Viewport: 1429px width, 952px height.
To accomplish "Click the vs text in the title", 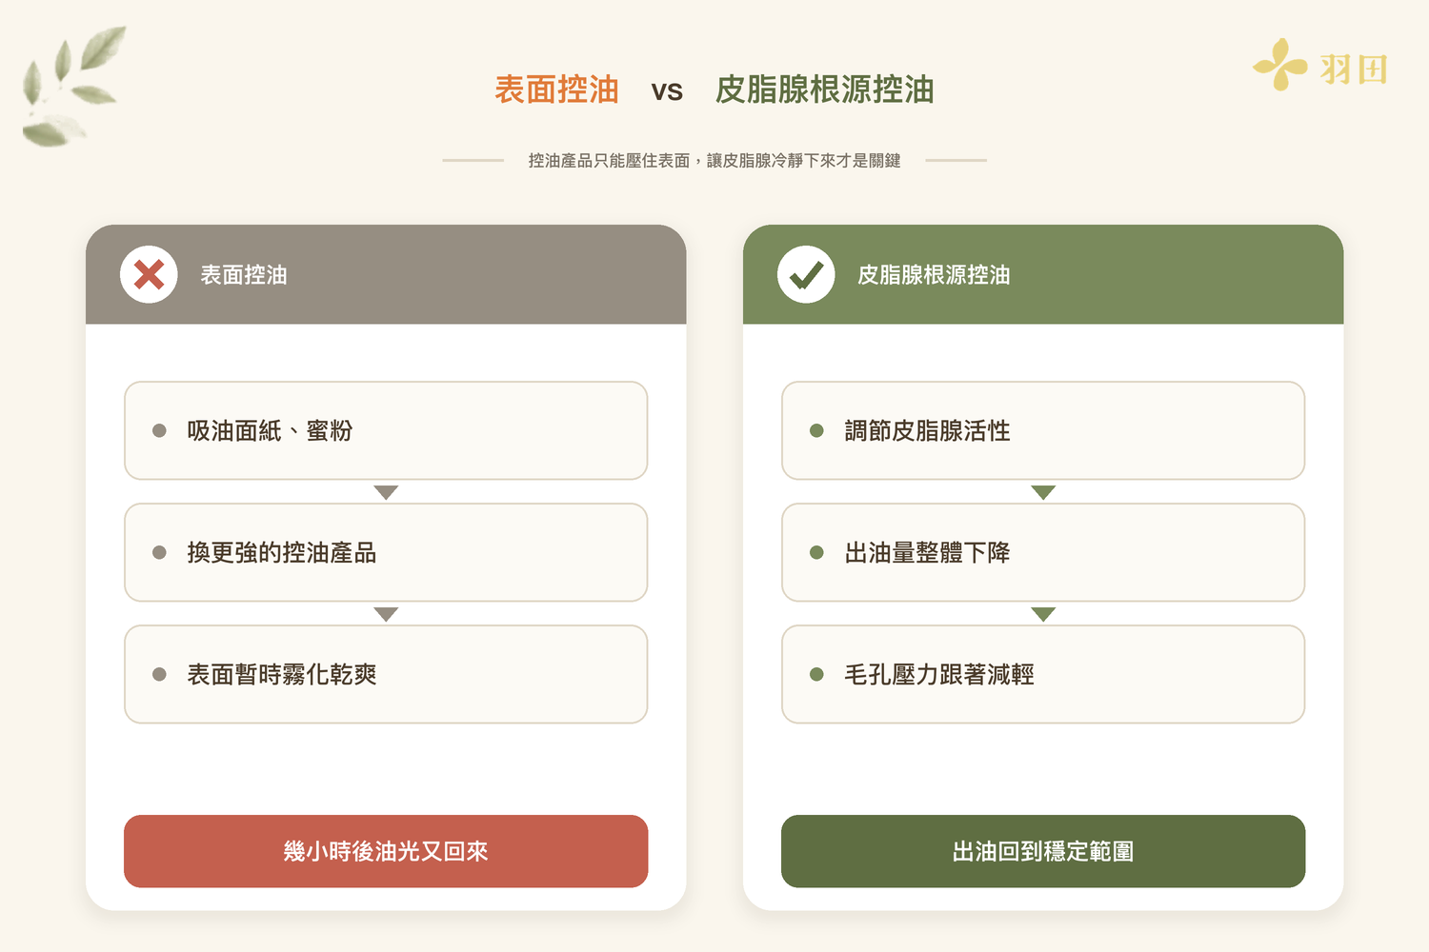I will 667,91.
